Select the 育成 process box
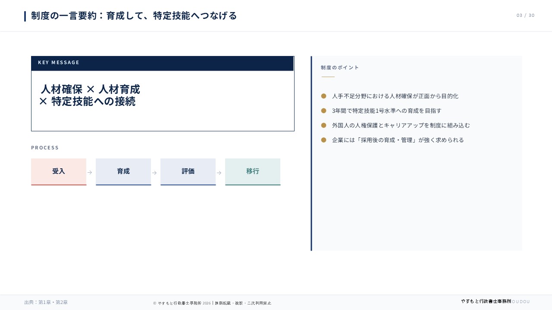The width and height of the screenshot is (552, 310). click(123, 172)
